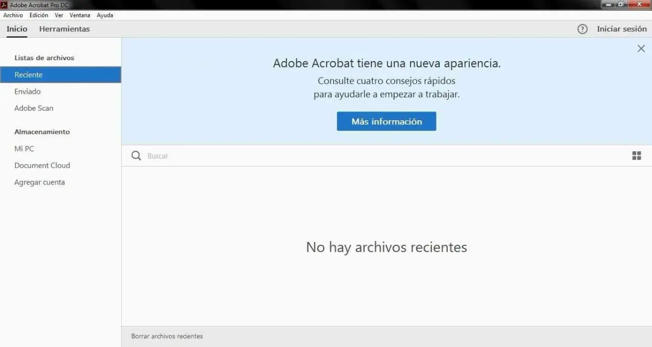The width and height of the screenshot is (652, 347).
Task: Click the Adobe Acrobat title bar icon
Action: pos(4,5)
